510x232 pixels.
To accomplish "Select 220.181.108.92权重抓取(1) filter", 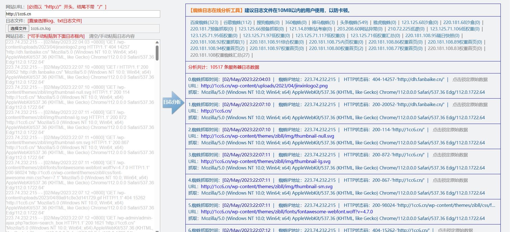I will (x=217, y=42).
